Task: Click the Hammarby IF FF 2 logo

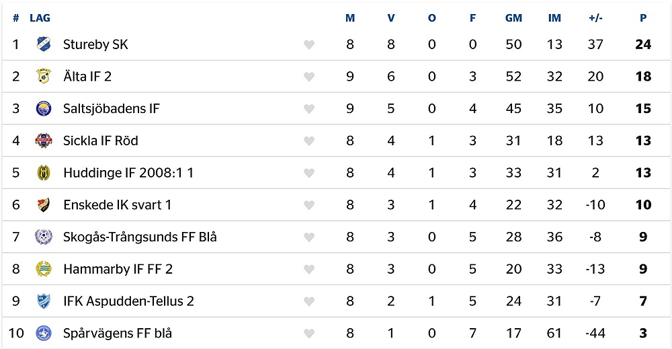Action: [x=43, y=269]
